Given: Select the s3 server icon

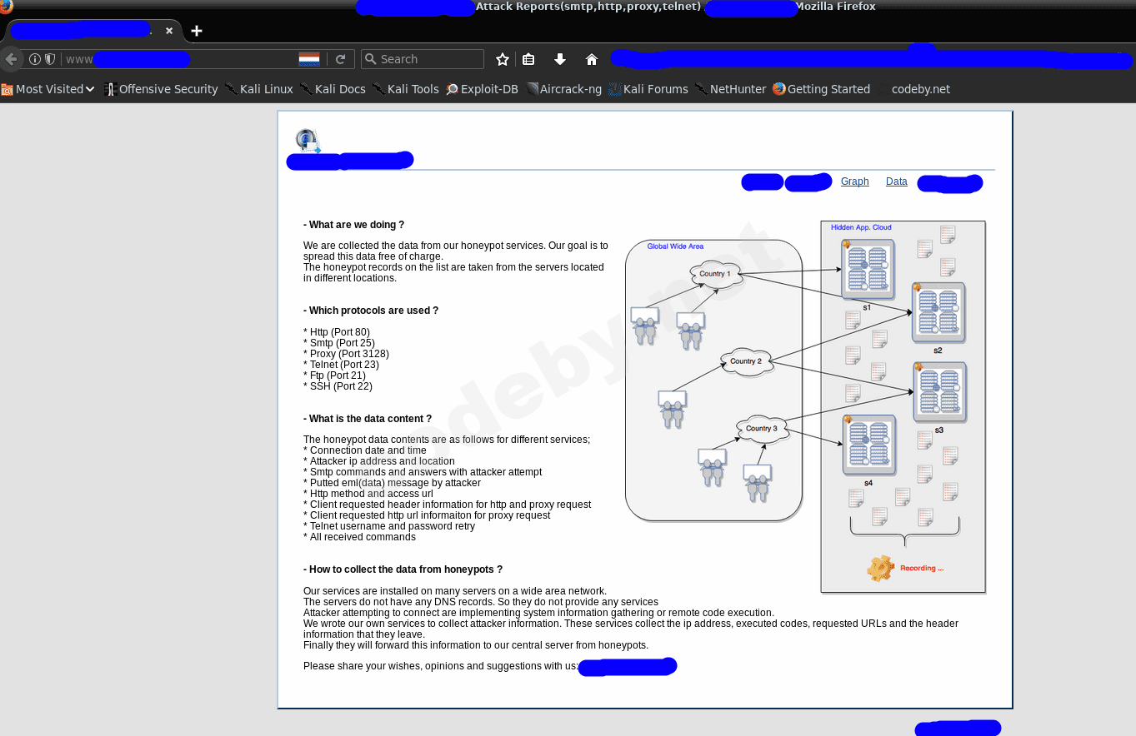Looking at the screenshot, I should click(x=940, y=392).
